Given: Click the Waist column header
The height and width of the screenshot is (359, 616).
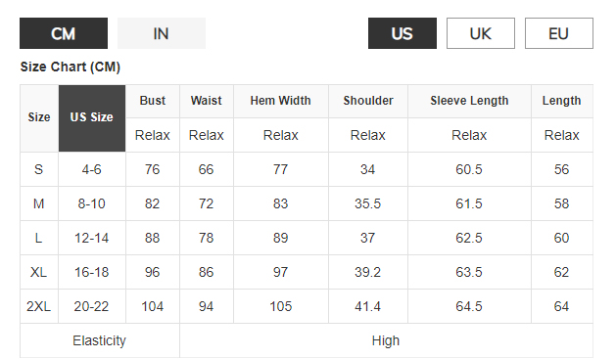Looking at the screenshot, I should tap(207, 101).
